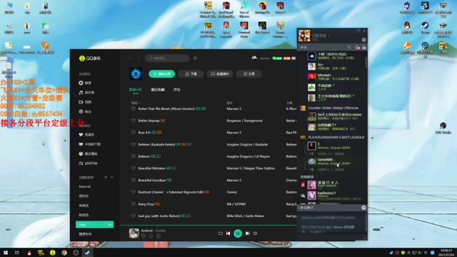
Task: Open the song column sort dropdown
Action: pyautogui.click(x=136, y=103)
